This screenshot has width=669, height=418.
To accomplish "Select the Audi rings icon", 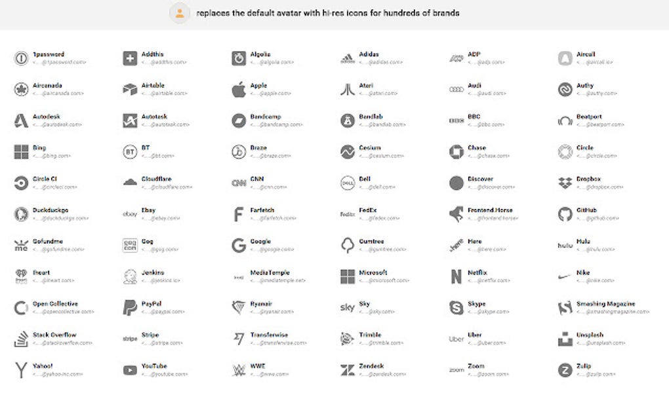I will (x=456, y=89).
